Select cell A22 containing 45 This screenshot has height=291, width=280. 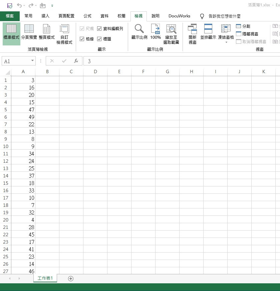(23, 235)
